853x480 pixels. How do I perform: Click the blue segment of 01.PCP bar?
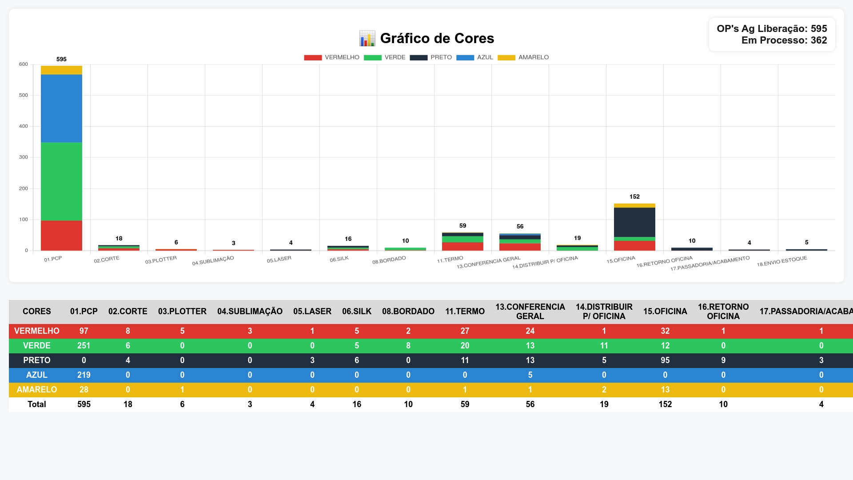(61, 108)
